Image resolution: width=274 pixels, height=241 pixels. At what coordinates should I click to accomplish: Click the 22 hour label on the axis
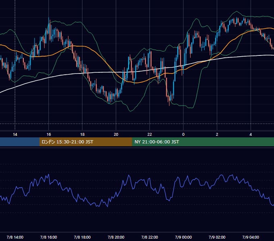point(149,135)
